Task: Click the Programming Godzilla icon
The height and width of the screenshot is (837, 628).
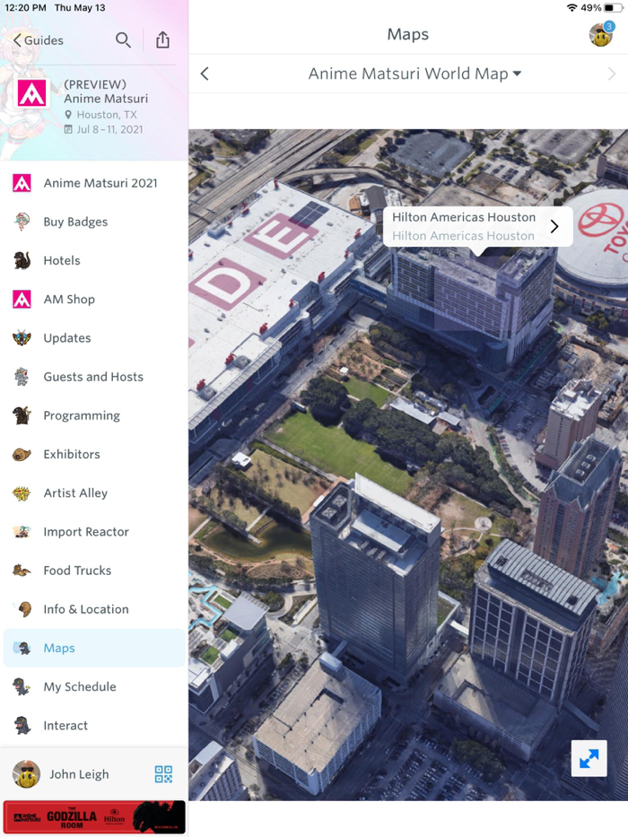Action: pos(22,415)
